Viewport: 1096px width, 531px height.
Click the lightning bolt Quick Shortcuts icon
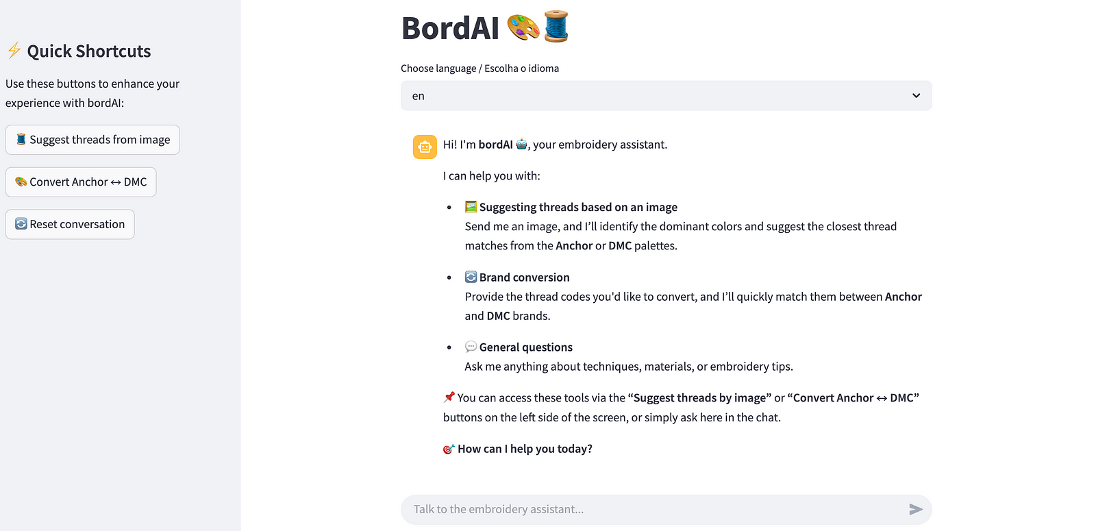(14, 51)
